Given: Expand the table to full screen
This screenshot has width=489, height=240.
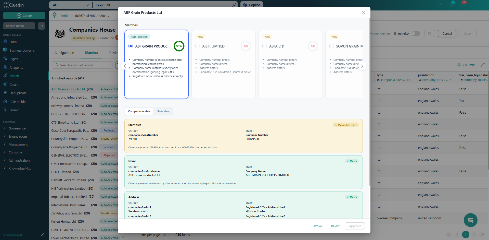Looking at the screenshot, I should (x=483, y=65).
